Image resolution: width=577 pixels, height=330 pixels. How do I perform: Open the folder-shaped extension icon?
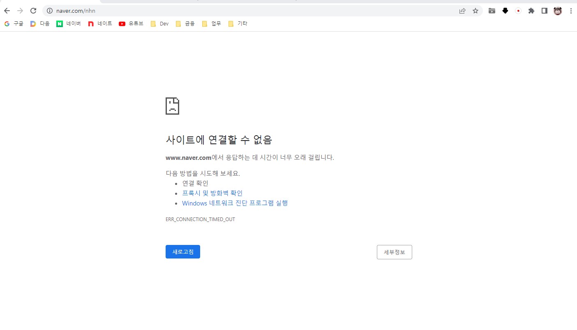pos(492,11)
